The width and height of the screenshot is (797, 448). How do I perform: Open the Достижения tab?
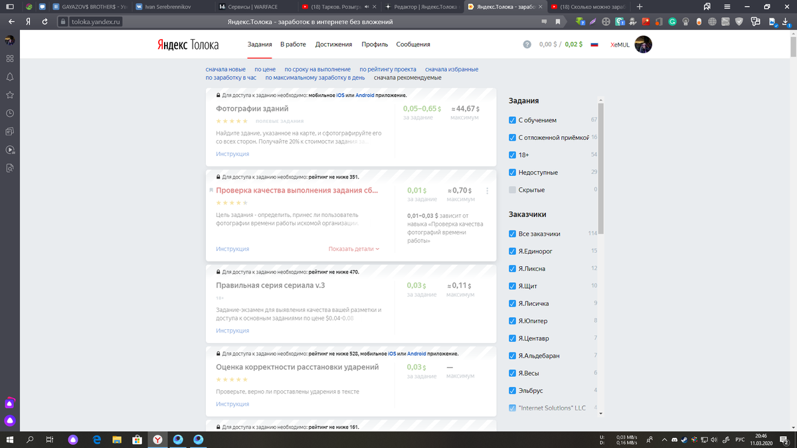click(334, 44)
